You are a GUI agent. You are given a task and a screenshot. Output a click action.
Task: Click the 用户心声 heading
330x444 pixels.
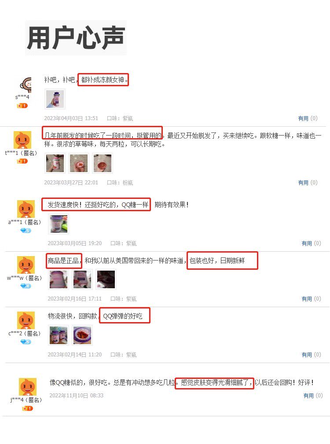pos(76,38)
